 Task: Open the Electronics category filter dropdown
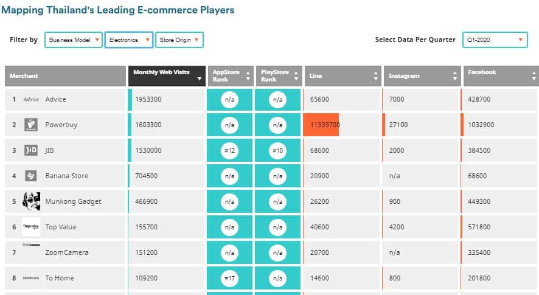pyautogui.click(x=128, y=40)
